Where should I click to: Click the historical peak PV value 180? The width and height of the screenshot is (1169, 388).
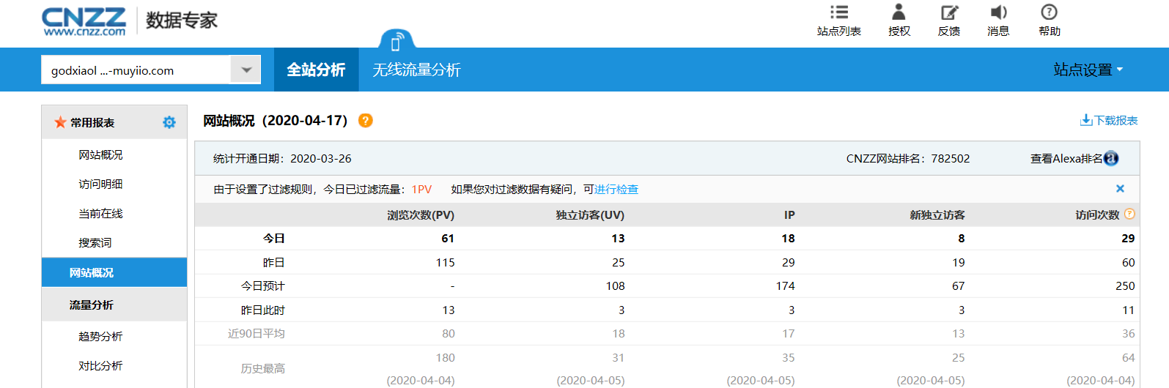tap(446, 357)
